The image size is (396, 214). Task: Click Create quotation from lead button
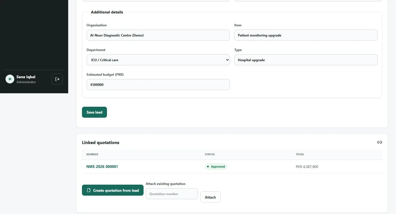pyautogui.click(x=113, y=190)
